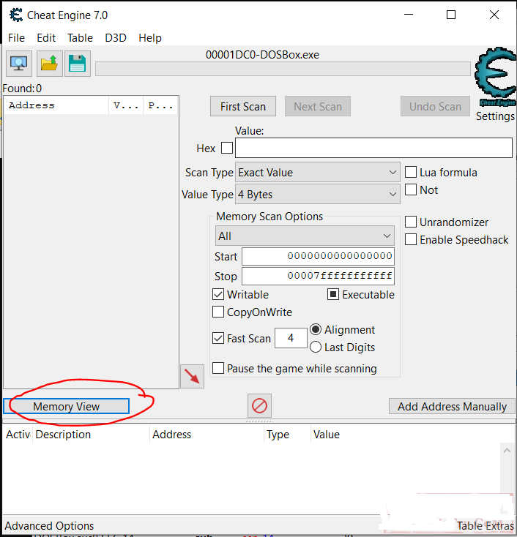The width and height of the screenshot is (517, 537).
Task: Disable the Fast Scan checkbox
Action: pyautogui.click(x=218, y=338)
